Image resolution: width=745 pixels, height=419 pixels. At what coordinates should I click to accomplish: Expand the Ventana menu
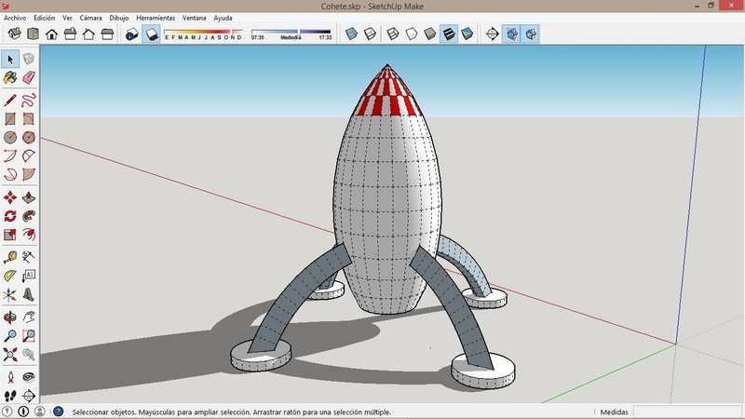[x=194, y=18]
